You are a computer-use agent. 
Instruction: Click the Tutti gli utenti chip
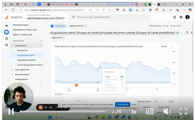tap(58, 26)
